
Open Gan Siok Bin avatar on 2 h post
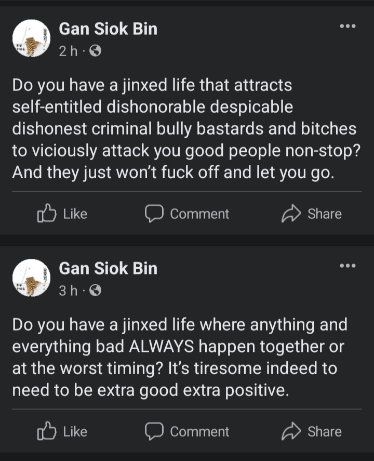[31, 38]
